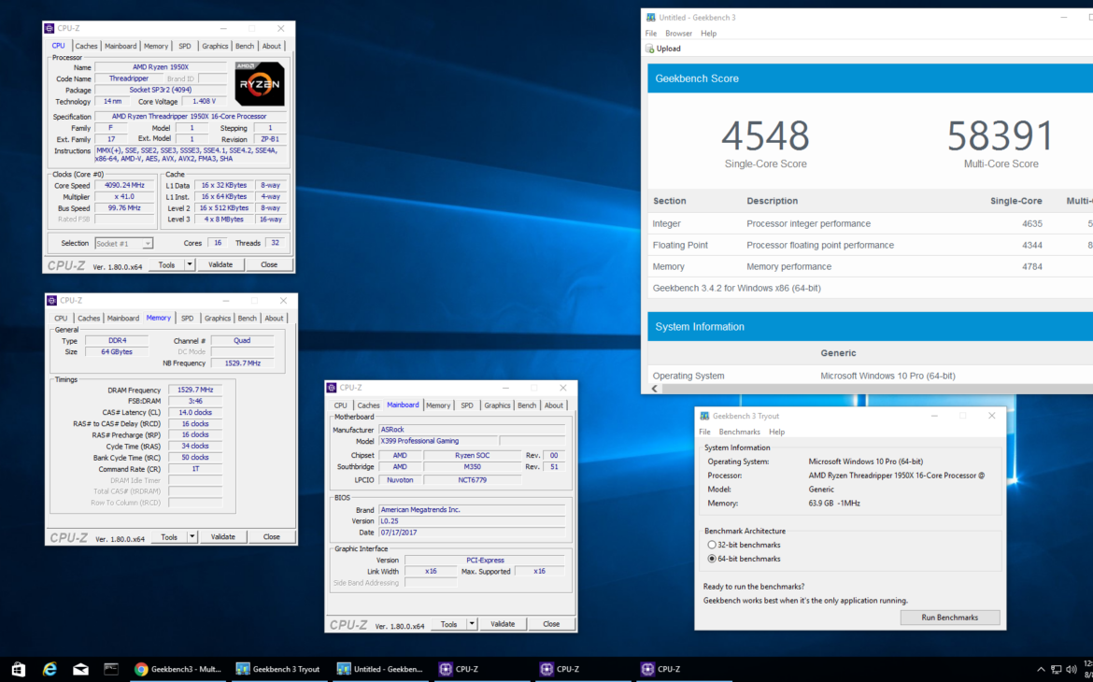Launch Internet Explorer from the taskbar

[x=49, y=669]
